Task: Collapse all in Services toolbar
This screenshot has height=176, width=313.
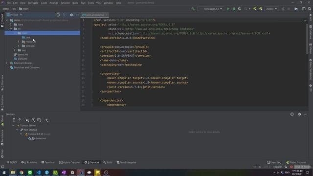Action: point(20,120)
